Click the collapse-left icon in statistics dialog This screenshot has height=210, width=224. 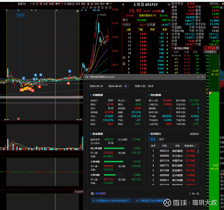click(198, 77)
